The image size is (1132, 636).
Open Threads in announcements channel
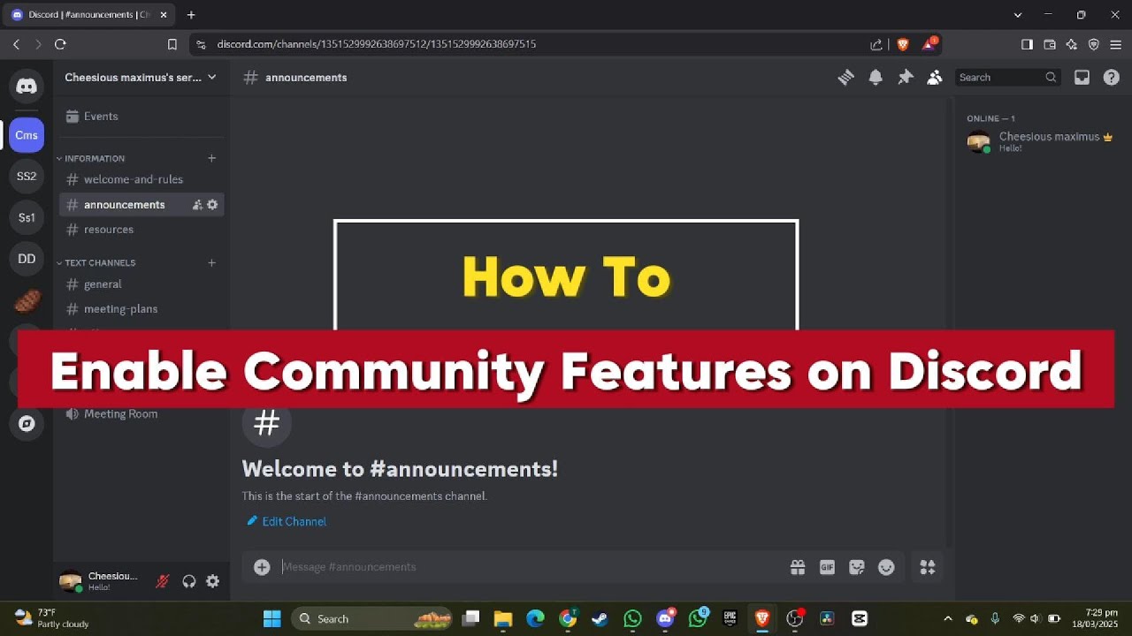[x=845, y=78]
